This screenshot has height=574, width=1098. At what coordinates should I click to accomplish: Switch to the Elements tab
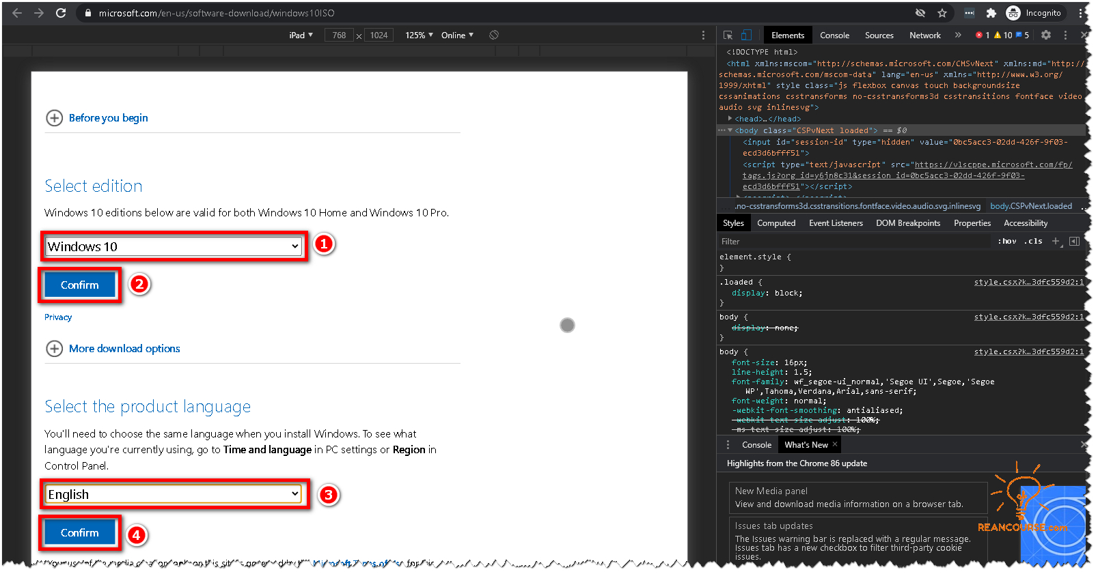(788, 35)
